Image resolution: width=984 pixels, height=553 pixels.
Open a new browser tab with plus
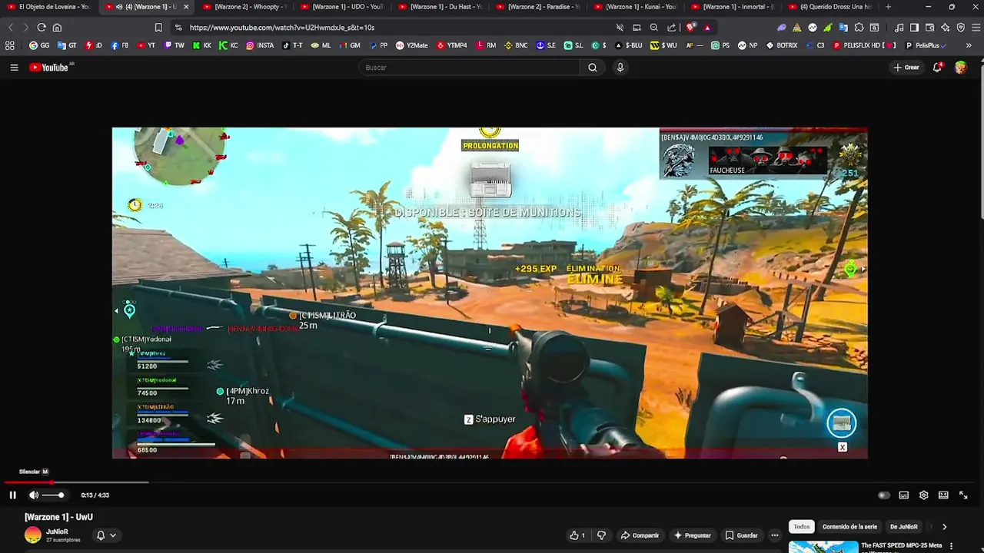(x=888, y=7)
